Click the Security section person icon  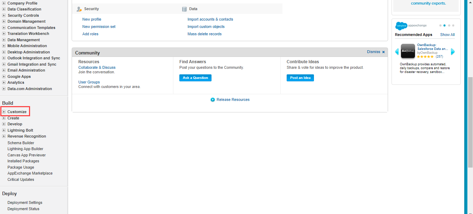pos(79,9)
